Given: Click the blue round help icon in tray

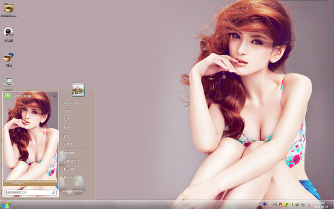Looking at the screenshot, I should [265, 204].
